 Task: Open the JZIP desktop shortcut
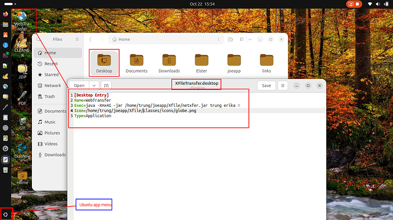tap(22, 72)
